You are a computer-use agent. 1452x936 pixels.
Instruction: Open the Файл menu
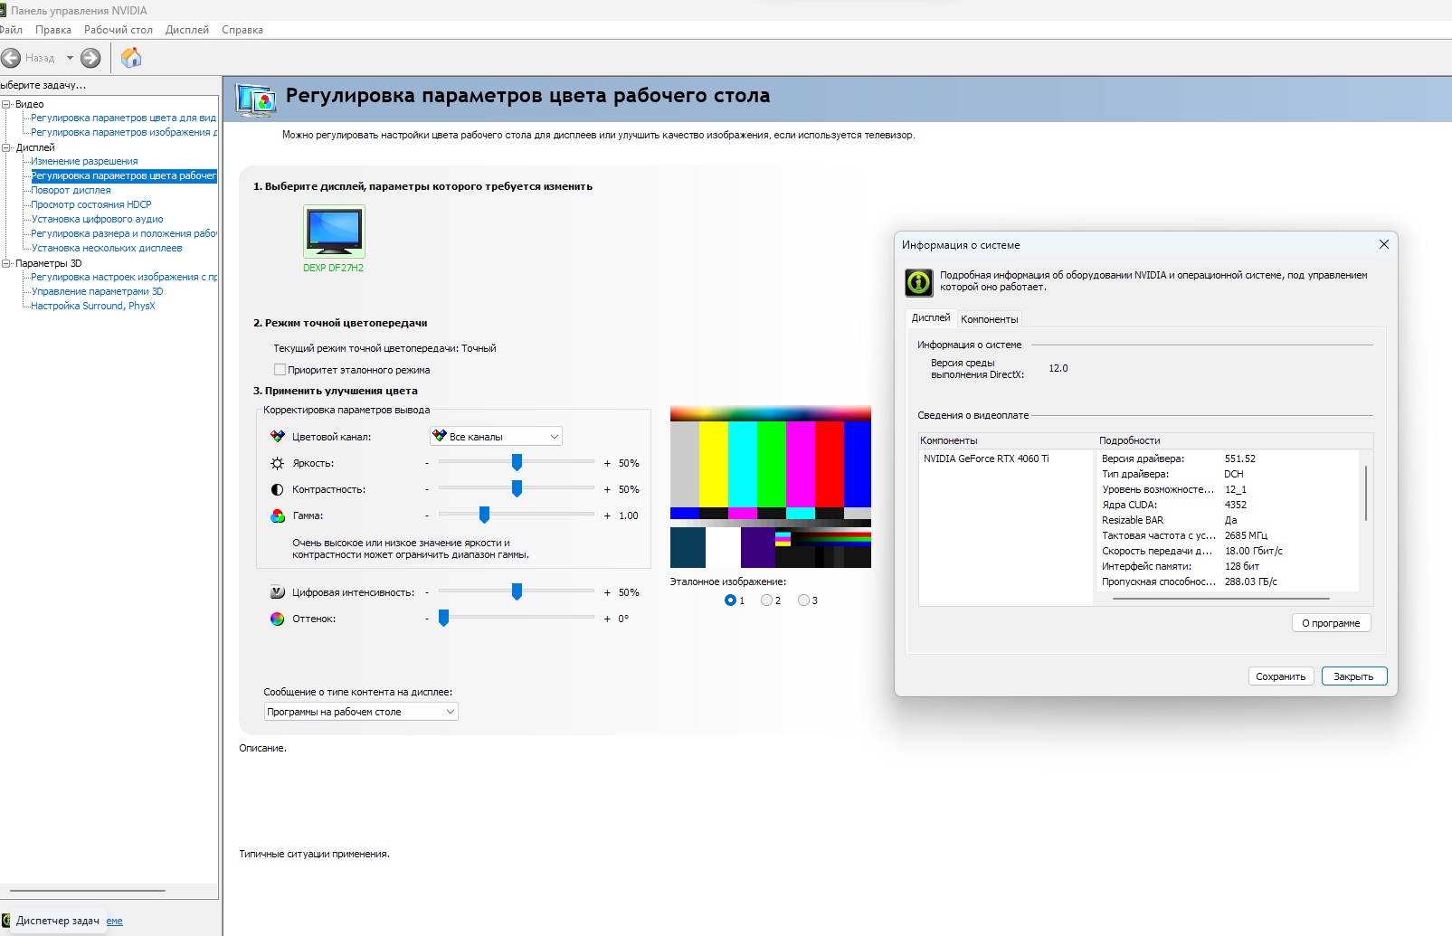[11, 30]
